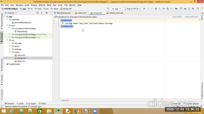Open File Explorer from the taskbar
204x114 pixels.
pyautogui.click(x=49, y=111)
